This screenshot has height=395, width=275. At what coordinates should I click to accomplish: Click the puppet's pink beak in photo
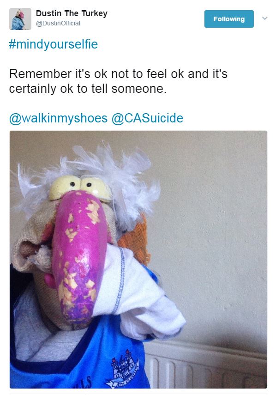click(x=79, y=255)
